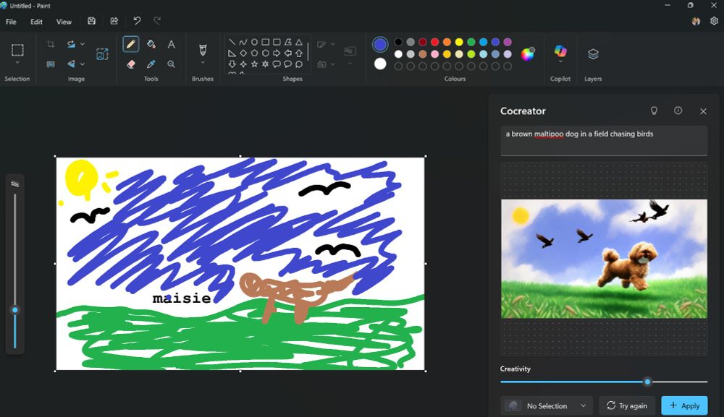The height and width of the screenshot is (417, 724).
Task: Select the Fill bucket tool
Action: pos(151,44)
